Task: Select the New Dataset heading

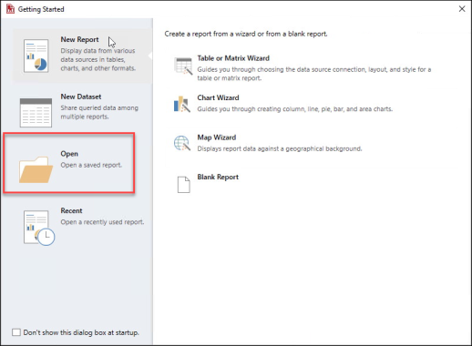Action: pyautogui.click(x=81, y=97)
